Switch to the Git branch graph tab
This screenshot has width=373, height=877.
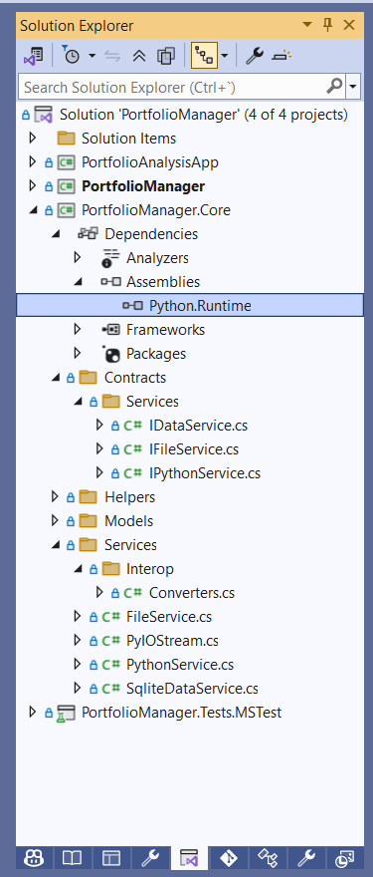point(268,858)
